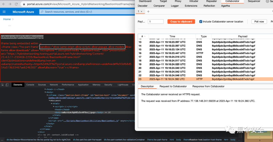The width and height of the screenshot is (273, 142).
Task: Uncheck Include Collaborator server location
Action: click(x=201, y=21)
